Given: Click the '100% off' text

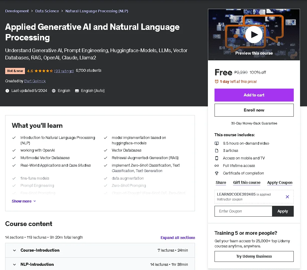Looking at the screenshot, I should (x=258, y=72).
